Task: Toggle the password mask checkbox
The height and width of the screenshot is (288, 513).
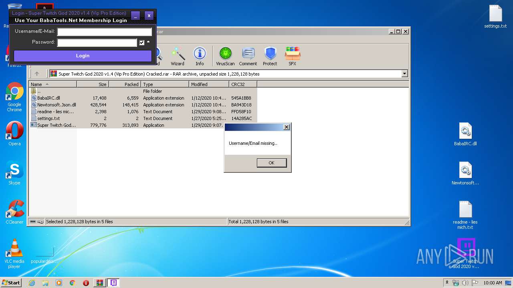Action: (x=141, y=42)
